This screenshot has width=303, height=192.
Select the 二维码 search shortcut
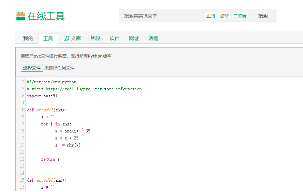240,16
